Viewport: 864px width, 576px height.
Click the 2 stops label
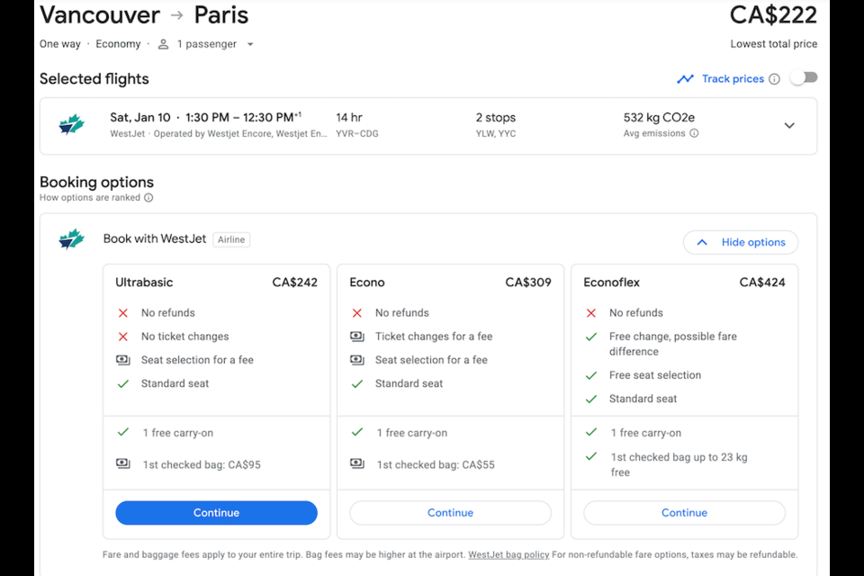(x=496, y=117)
